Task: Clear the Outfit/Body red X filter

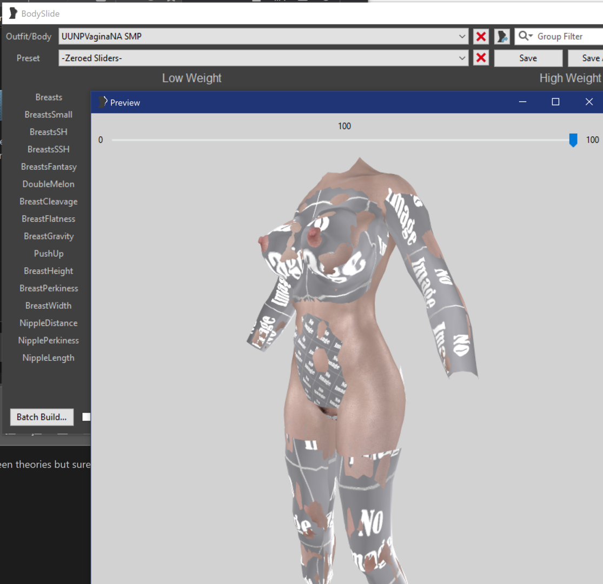Action: tap(481, 37)
